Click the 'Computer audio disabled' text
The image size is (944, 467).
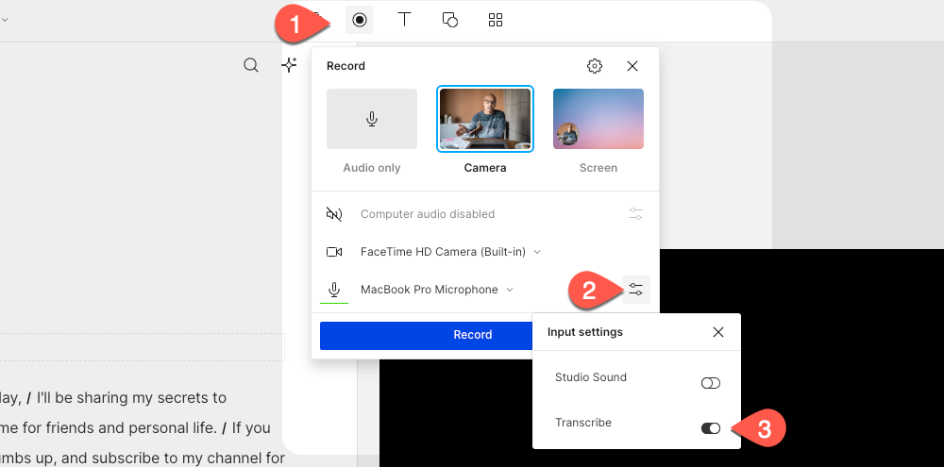click(428, 213)
